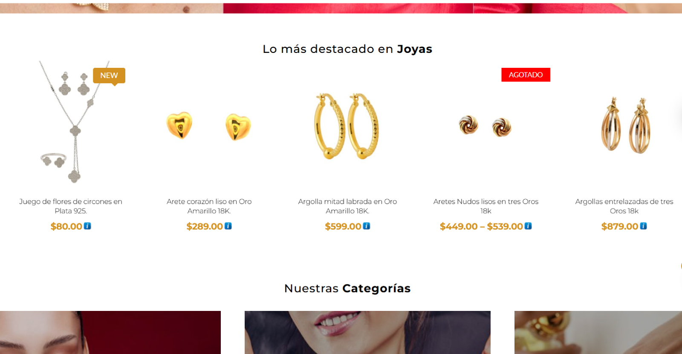The width and height of the screenshot is (682, 354).
Task: Click the AGOTADO label on knot earrings
Action: tap(526, 75)
